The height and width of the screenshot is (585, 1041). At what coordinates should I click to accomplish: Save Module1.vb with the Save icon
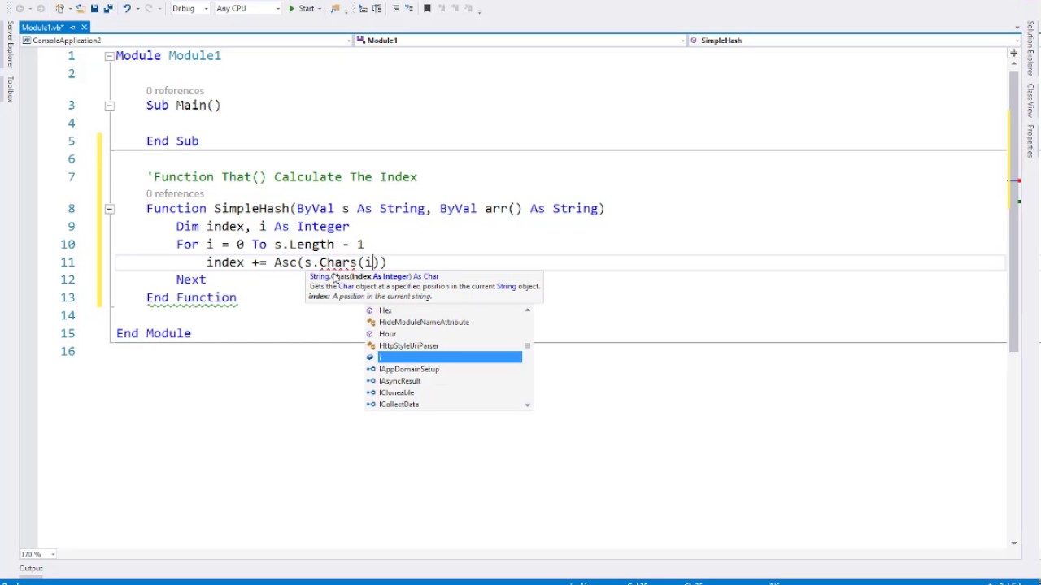click(95, 8)
